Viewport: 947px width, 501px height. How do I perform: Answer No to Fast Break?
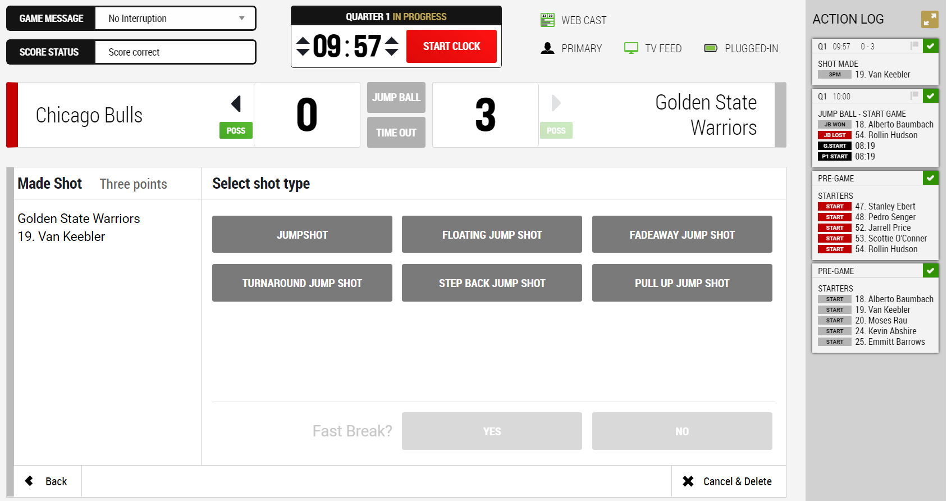click(682, 431)
